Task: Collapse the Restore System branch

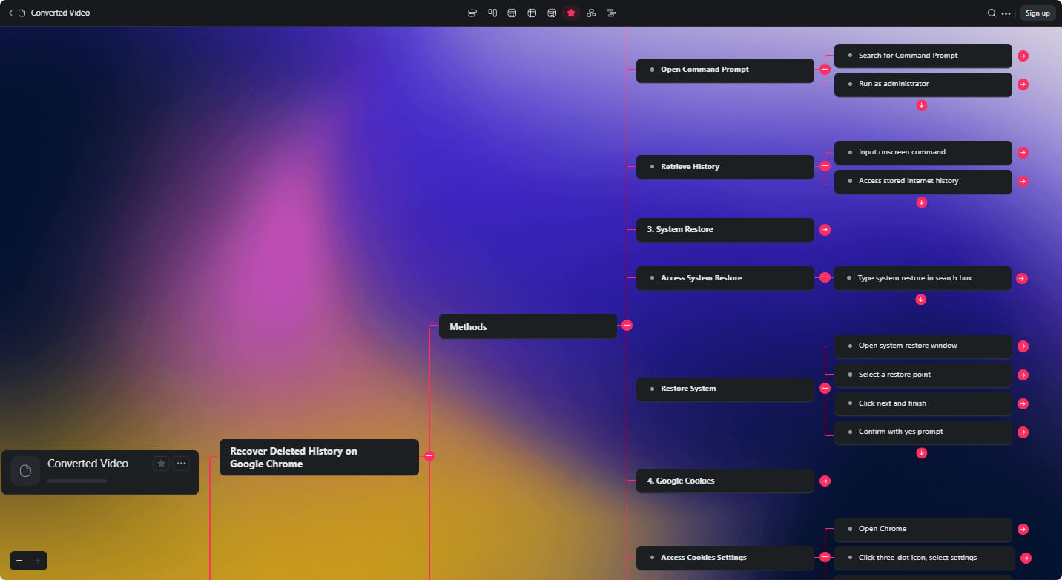Action: pyautogui.click(x=825, y=388)
